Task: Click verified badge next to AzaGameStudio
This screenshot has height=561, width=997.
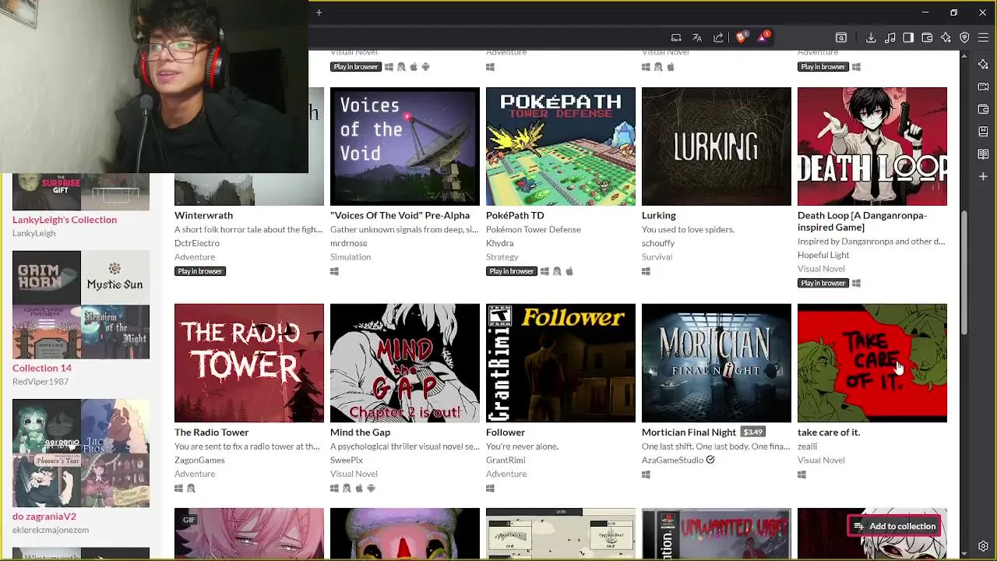Action: pyautogui.click(x=710, y=460)
